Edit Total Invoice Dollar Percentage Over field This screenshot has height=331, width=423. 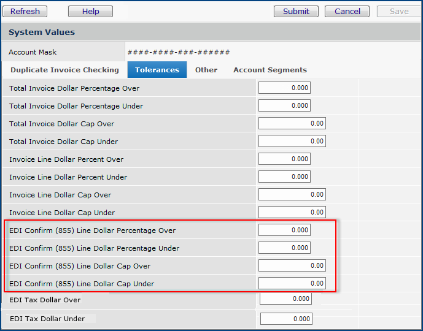coord(284,88)
